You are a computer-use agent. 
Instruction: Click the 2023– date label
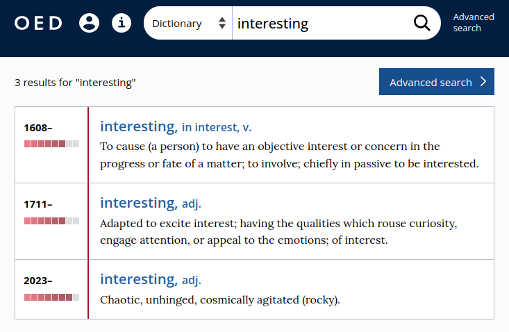[38, 281]
